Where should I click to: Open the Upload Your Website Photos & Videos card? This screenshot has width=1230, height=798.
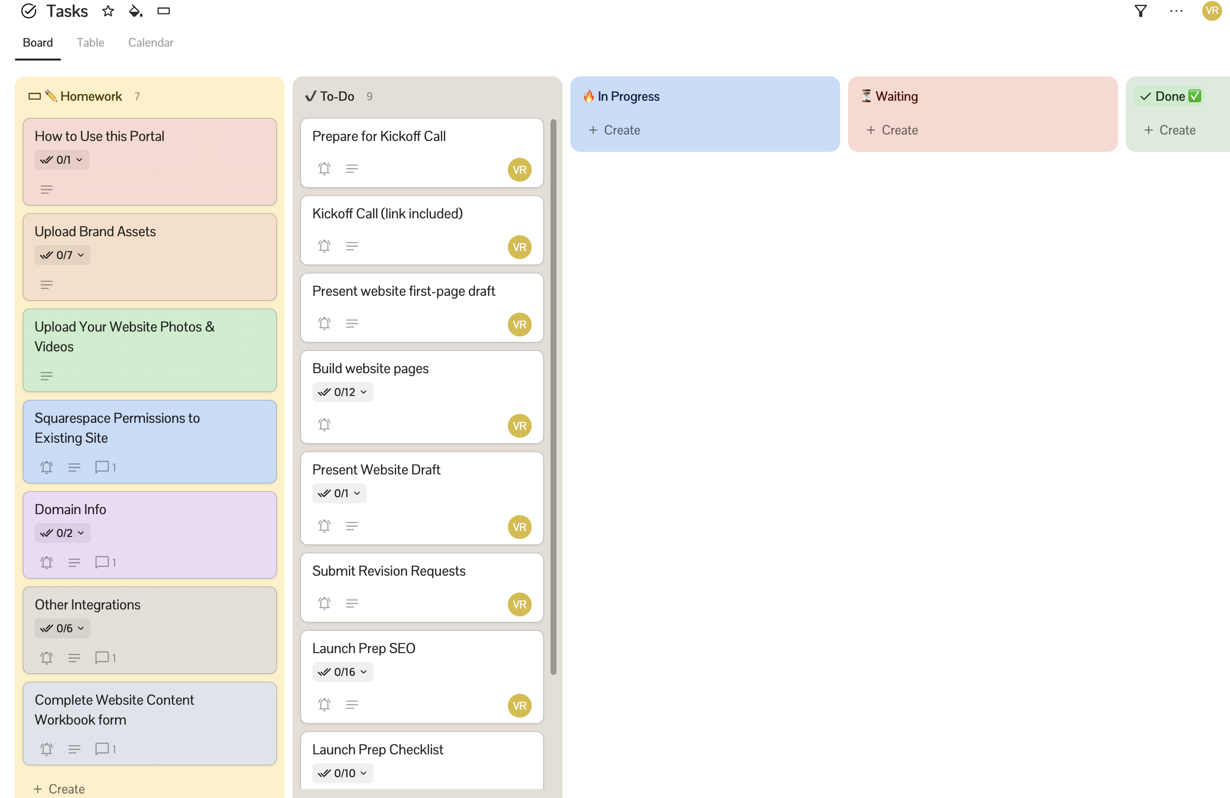[x=149, y=350]
